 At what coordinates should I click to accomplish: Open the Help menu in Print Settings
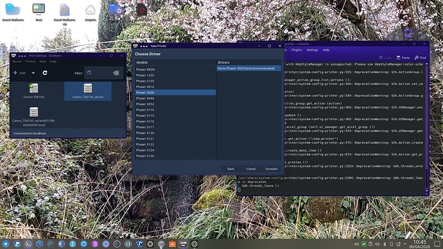pyautogui.click(x=53, y=61)
